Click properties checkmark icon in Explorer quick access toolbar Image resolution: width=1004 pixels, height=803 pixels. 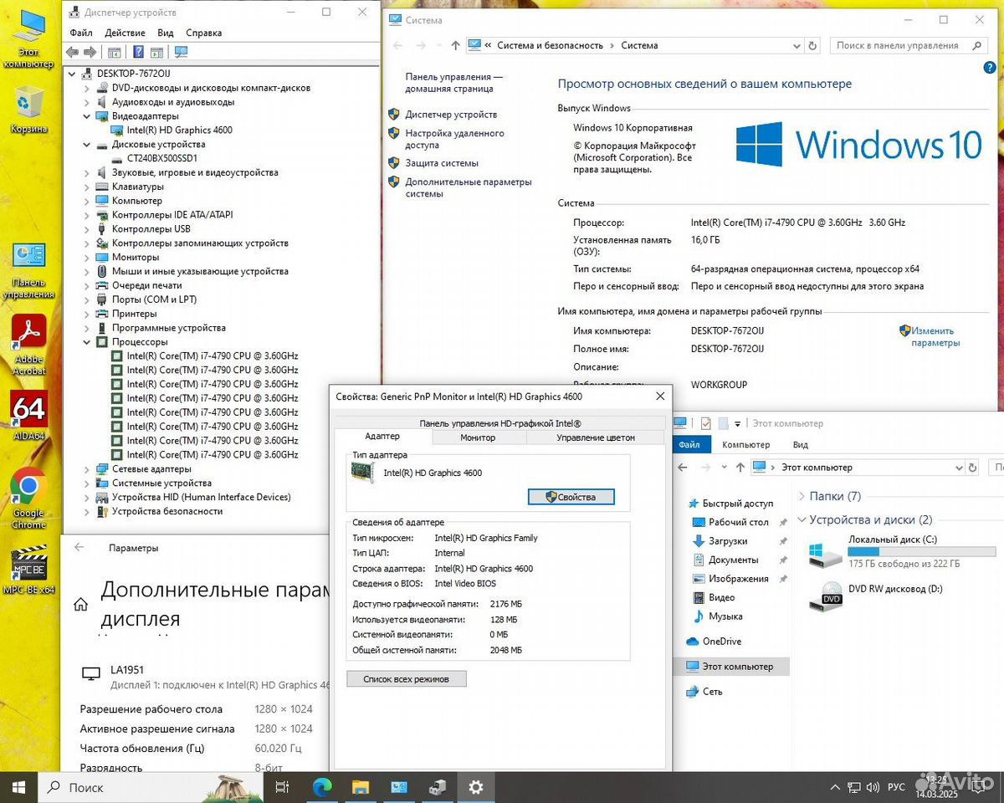tap(705, 423)
